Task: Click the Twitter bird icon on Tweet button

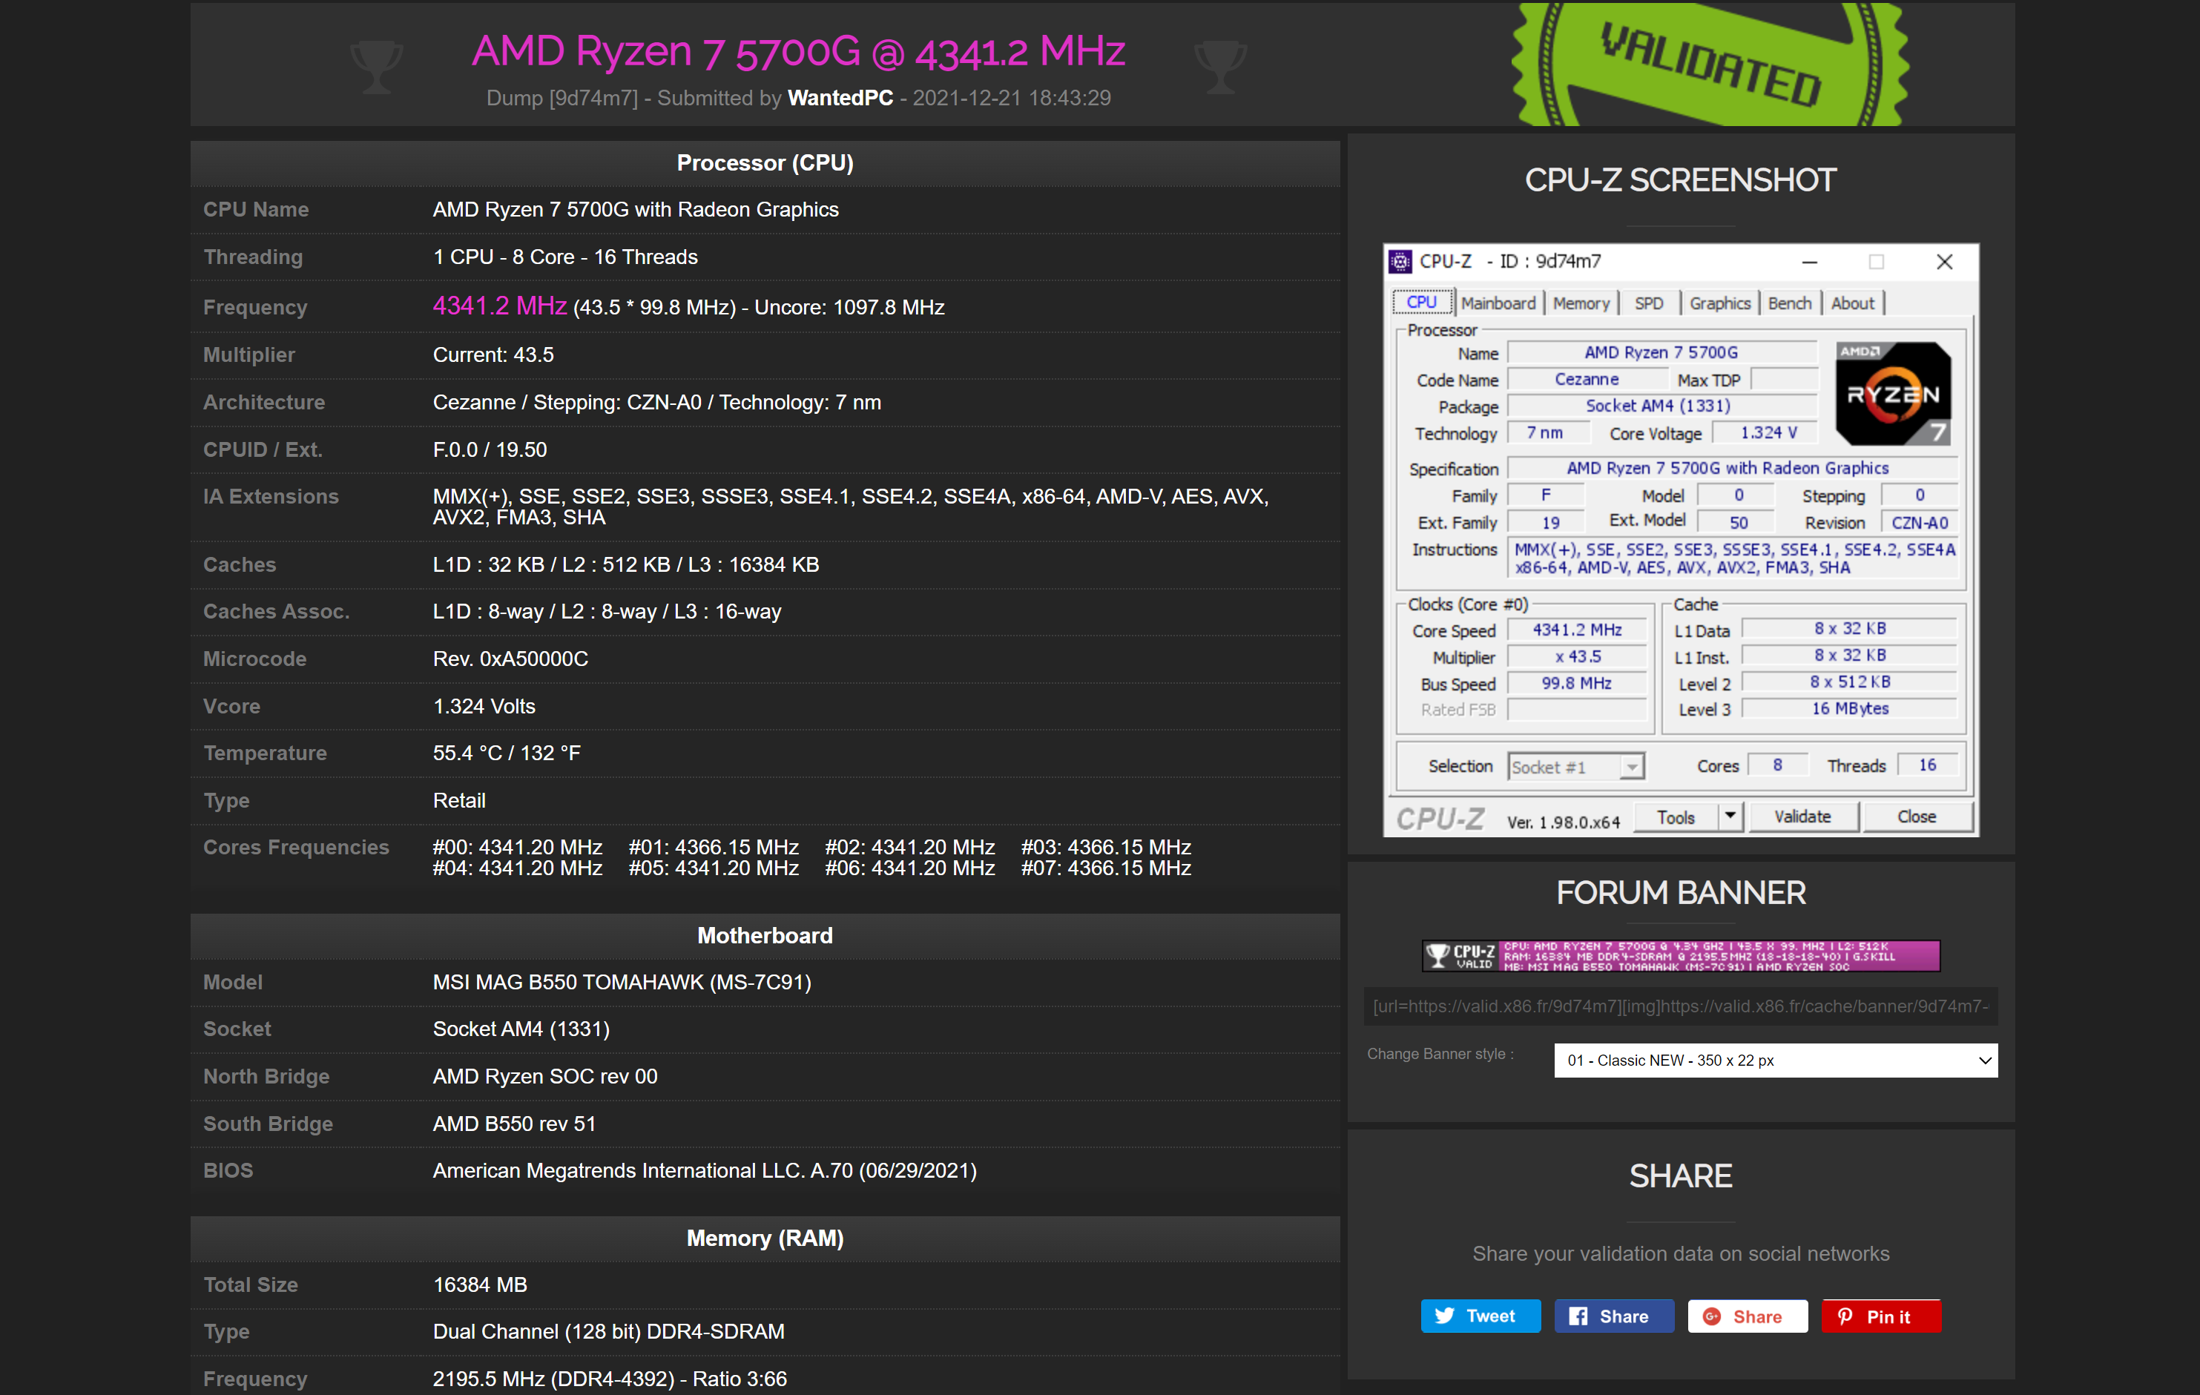Action: [x=1444, y=1316]
